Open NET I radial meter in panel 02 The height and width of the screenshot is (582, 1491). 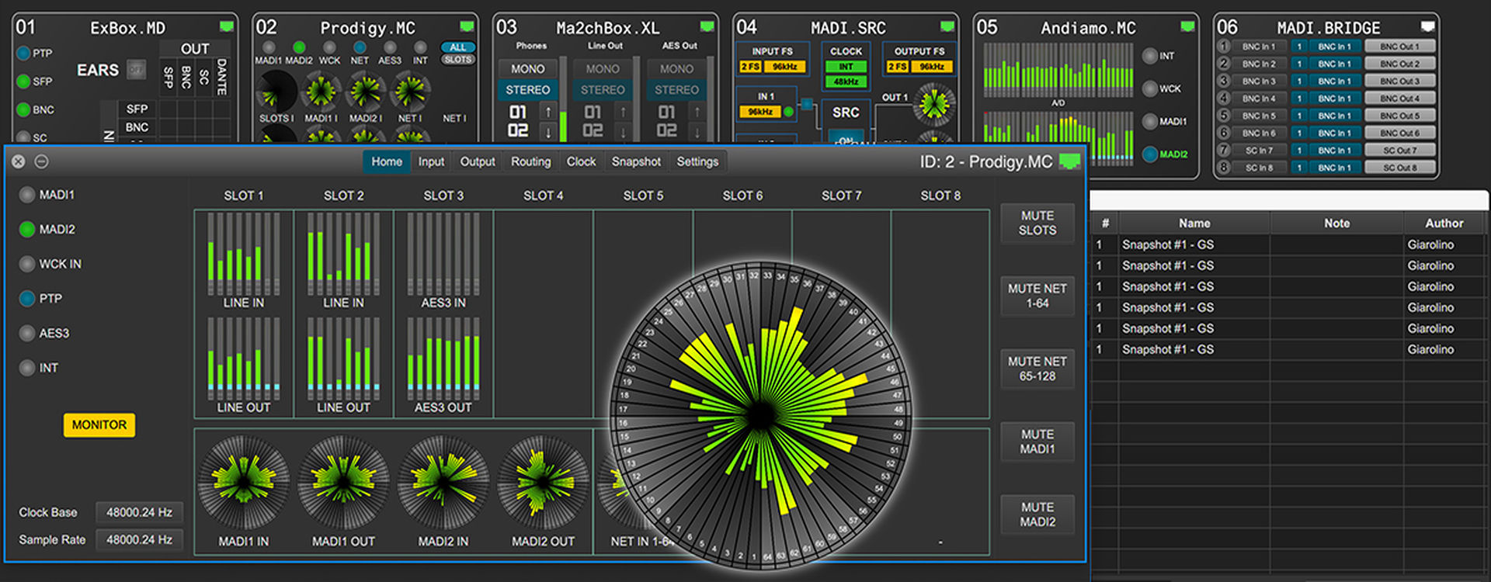tap(411, 91)
